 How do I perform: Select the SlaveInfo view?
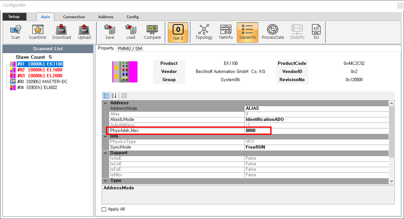(248, 32)
